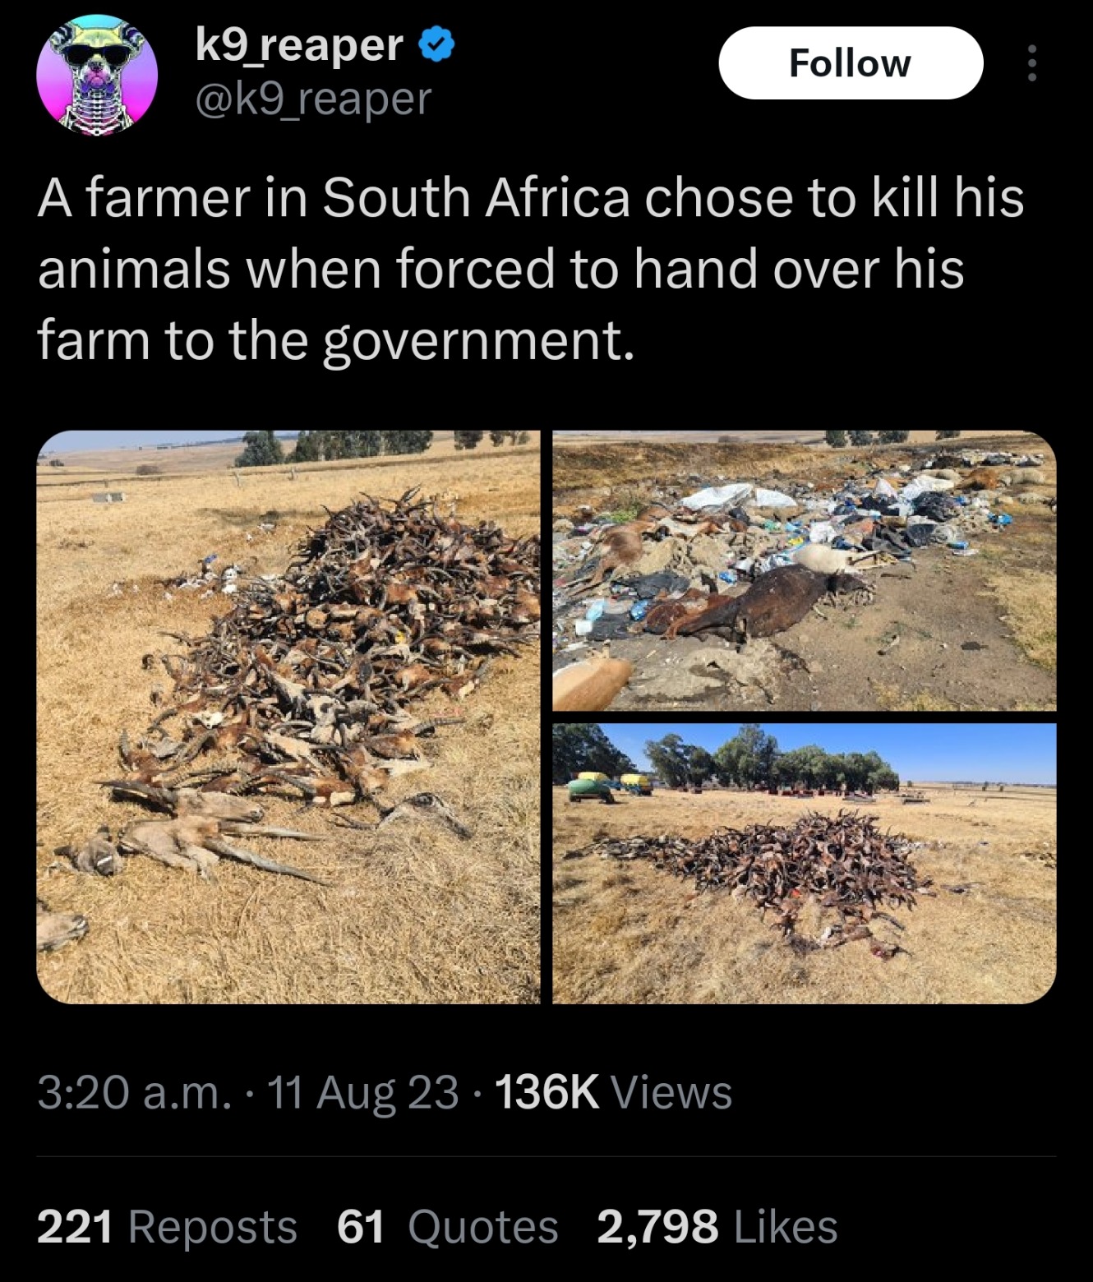Open the Quotes list label

[483, 1227]
